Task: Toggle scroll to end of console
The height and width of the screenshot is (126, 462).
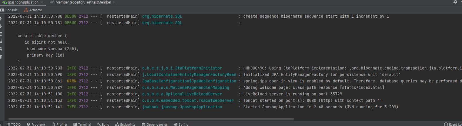Action: (1, 41)
